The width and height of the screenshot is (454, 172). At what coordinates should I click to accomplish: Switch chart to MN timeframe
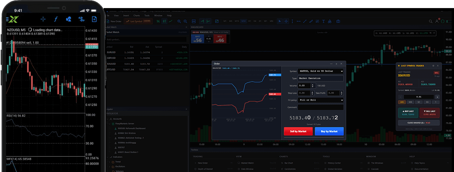(x=271, y=21)
